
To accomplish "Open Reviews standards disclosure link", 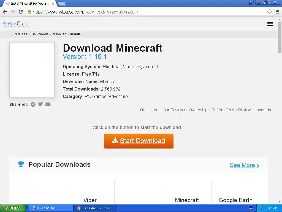I will tap(254, 110).
